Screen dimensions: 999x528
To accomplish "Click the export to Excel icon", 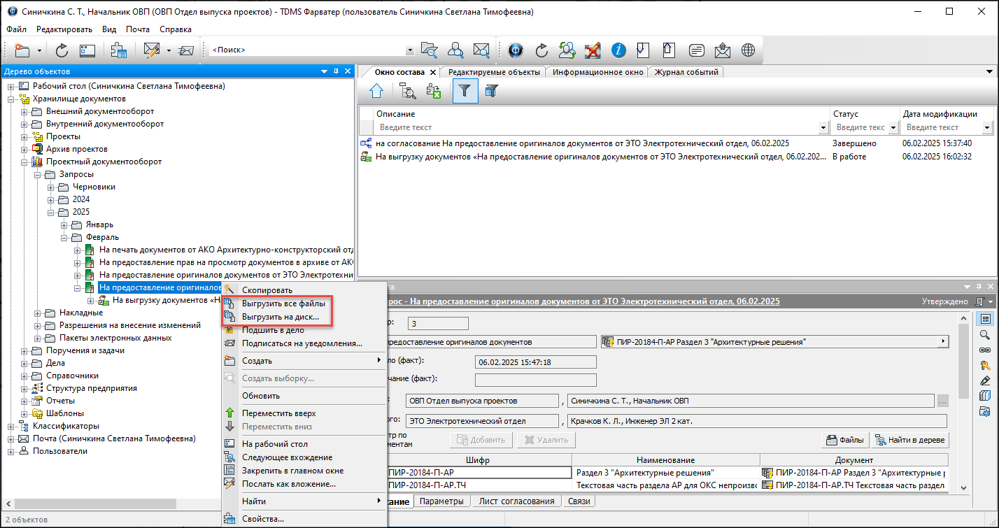I will pyautogui.click(x=434, y=91).
